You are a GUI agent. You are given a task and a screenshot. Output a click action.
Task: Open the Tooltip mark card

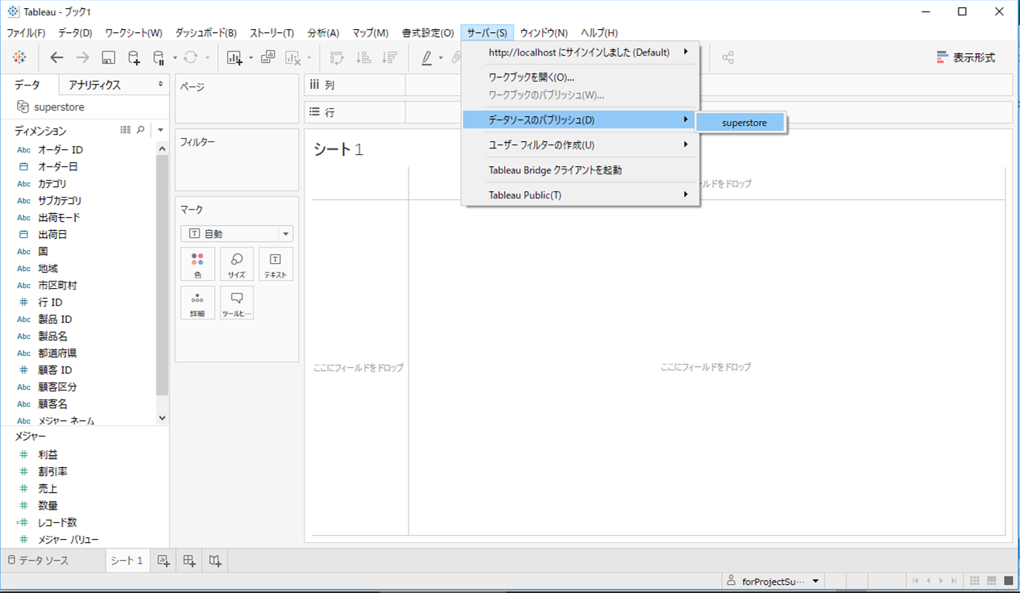237,303
